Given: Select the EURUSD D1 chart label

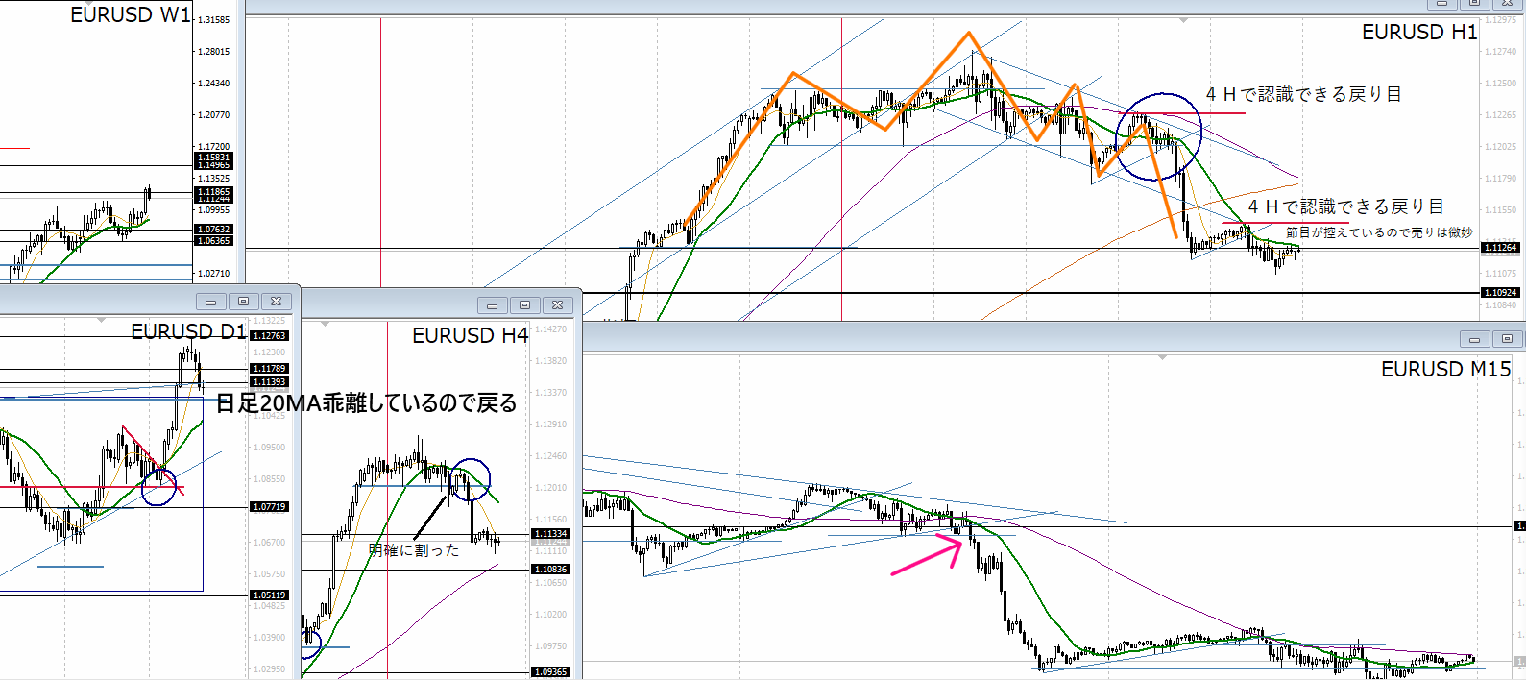Looking at the screenshot, I should pos(188,331).
